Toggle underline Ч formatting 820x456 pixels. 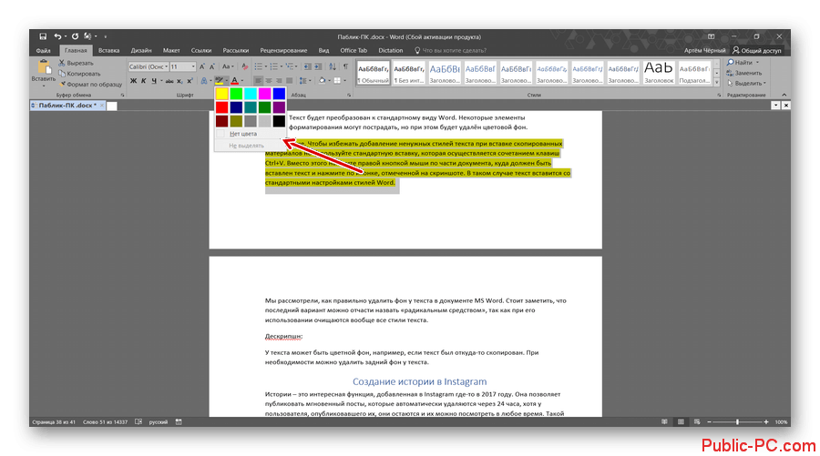pos(154,81)
